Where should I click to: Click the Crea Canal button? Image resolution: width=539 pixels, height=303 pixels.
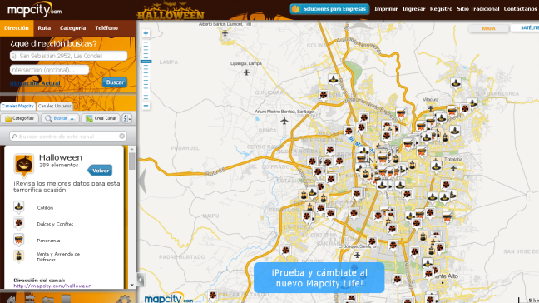click(101, 118)
